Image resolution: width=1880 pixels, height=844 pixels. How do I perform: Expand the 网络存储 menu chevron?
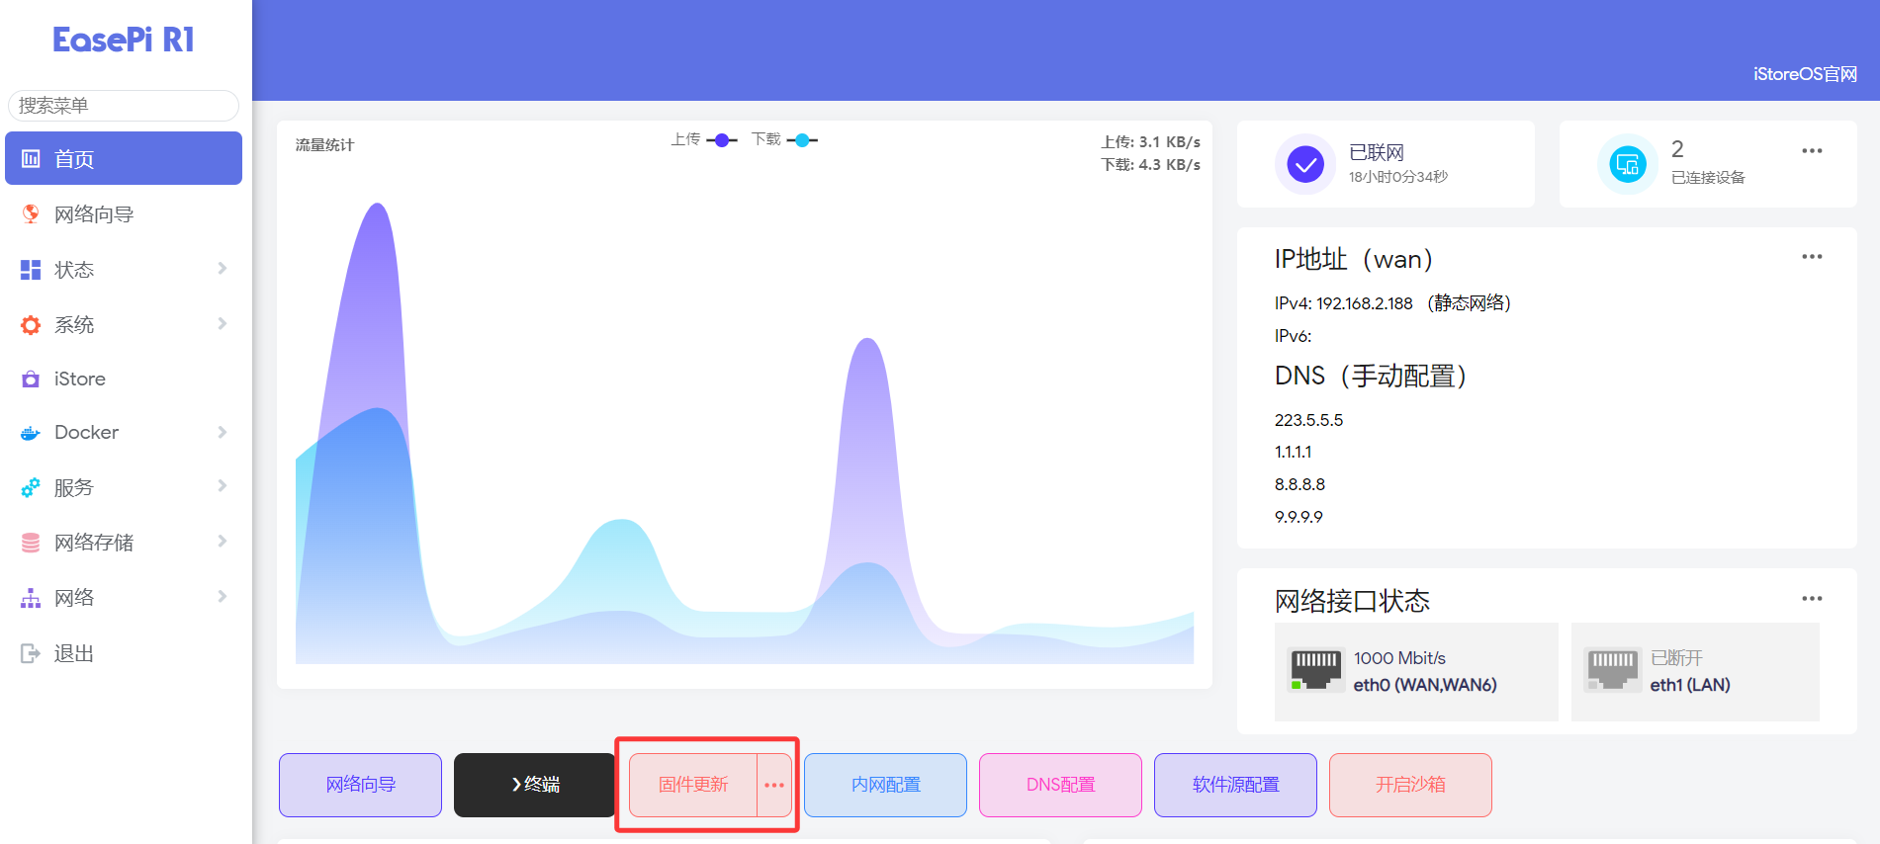click(222, 542)
